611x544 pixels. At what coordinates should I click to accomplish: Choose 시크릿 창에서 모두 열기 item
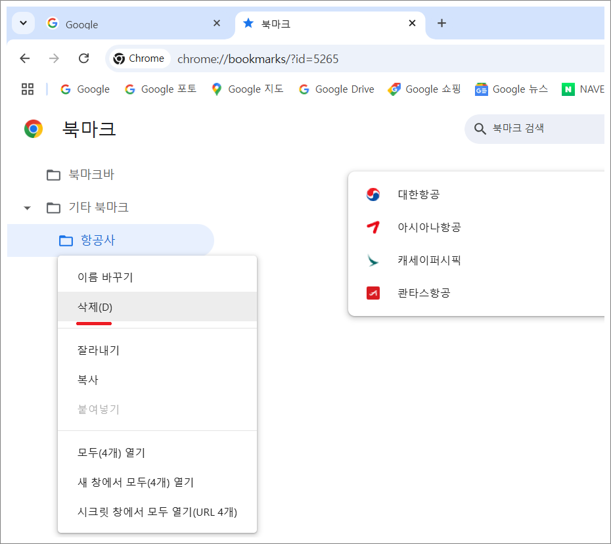(x=158, y=512)
